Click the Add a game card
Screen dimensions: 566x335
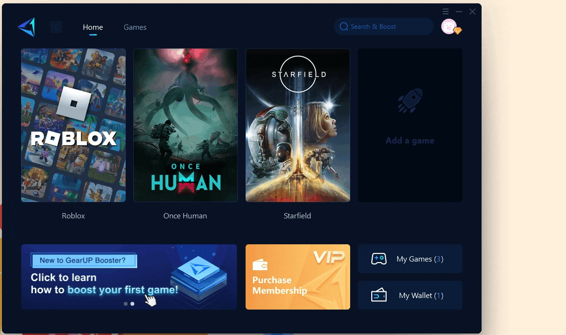coord(410,125)
